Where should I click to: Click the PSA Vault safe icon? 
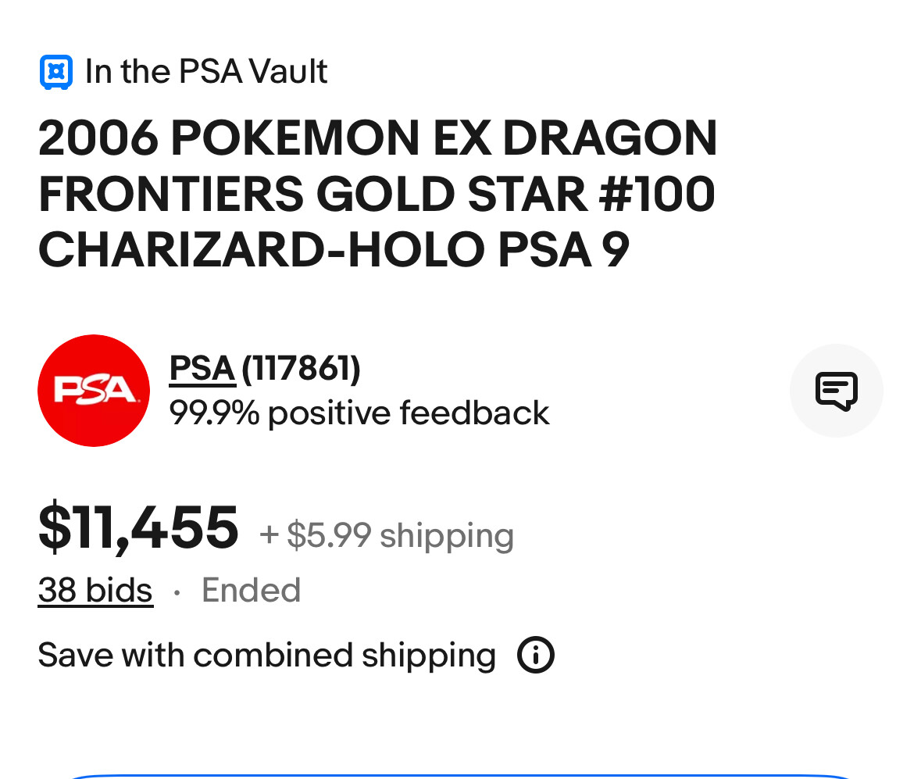[55, 72]
